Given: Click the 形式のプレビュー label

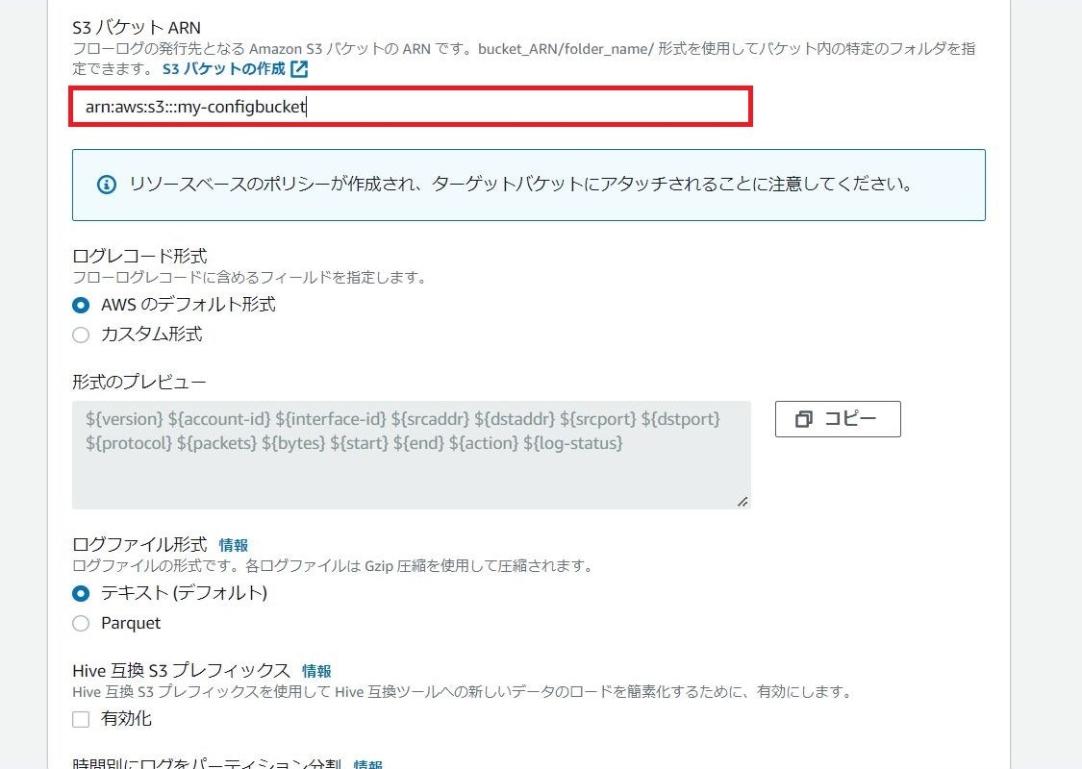Looking at the screenshot, I should [139, 382].
